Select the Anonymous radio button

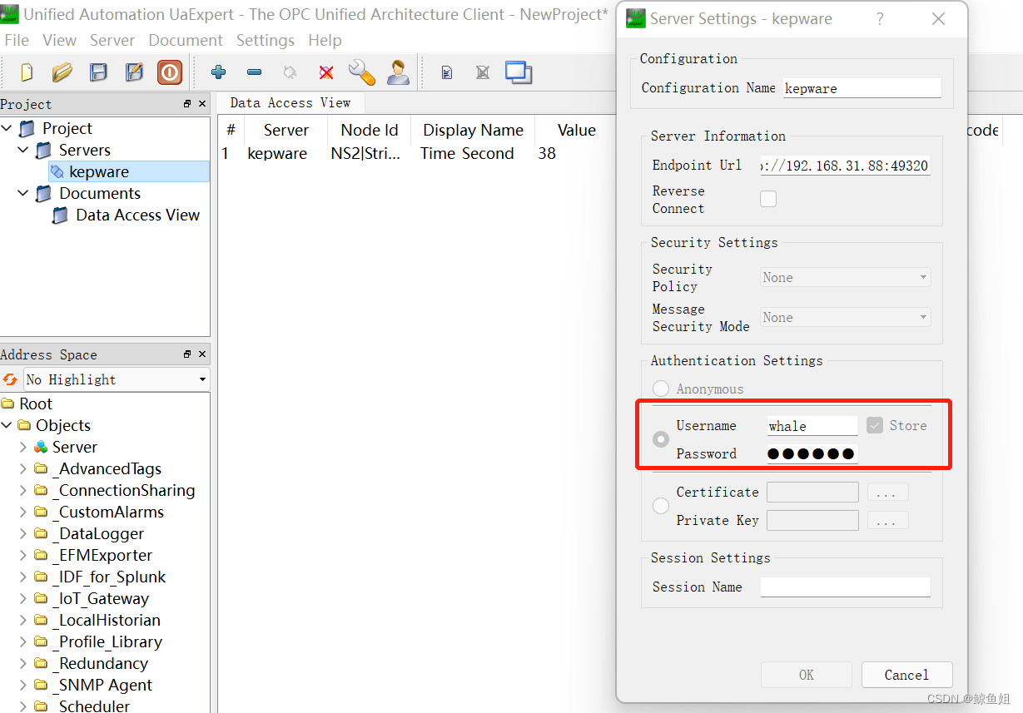661,389
